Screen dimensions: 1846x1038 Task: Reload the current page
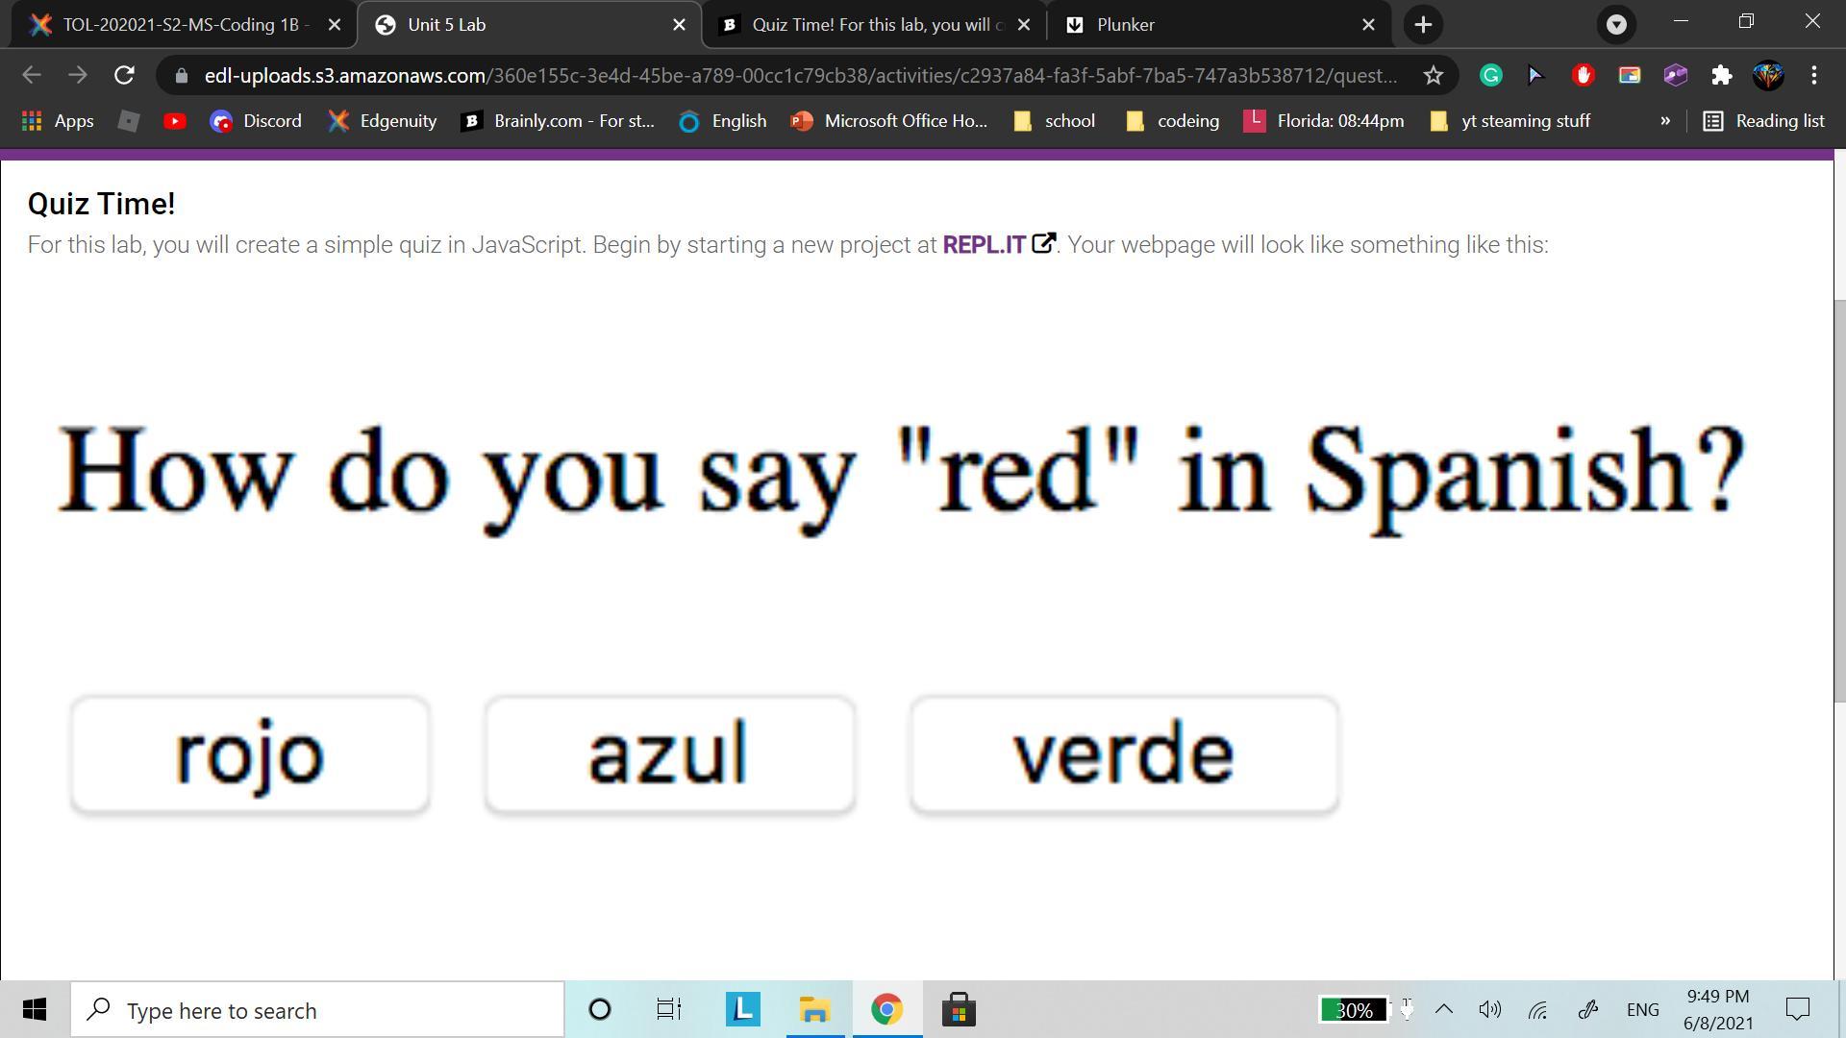tap(124, 75)
